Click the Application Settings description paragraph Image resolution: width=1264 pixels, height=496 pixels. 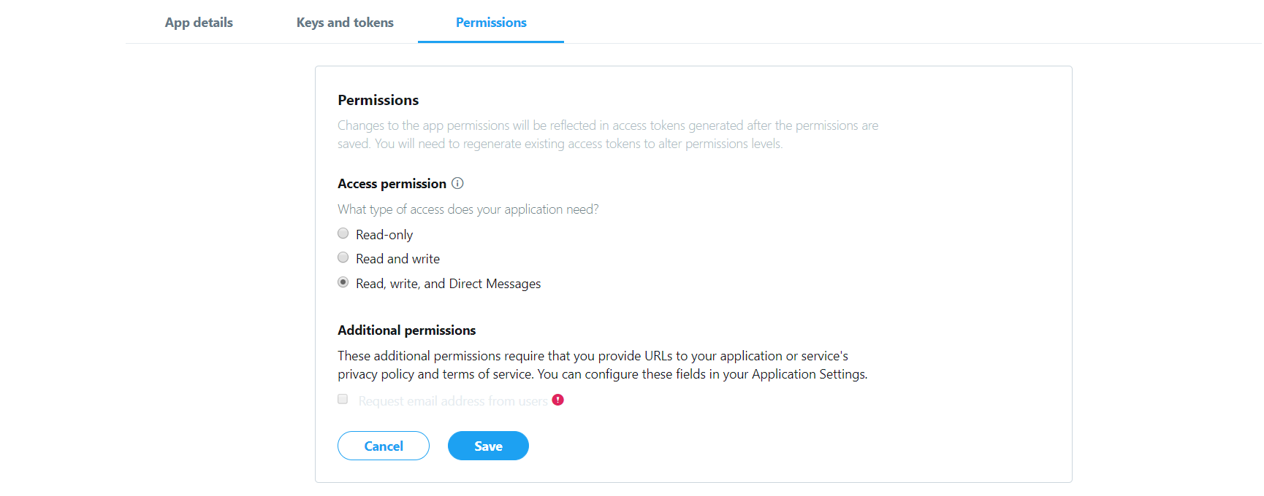(x=603, y=365)
